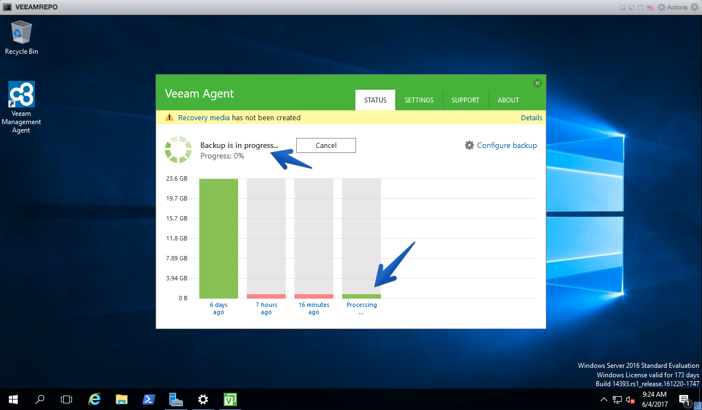Click the 'Processing ...' session label

(x=362, y=309)
